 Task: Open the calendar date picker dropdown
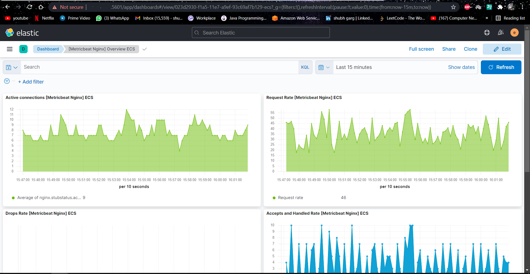(324, 67)
